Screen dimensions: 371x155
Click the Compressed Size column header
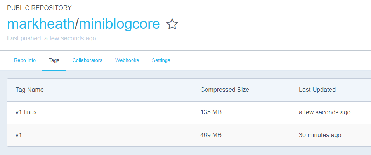(225, 90)
